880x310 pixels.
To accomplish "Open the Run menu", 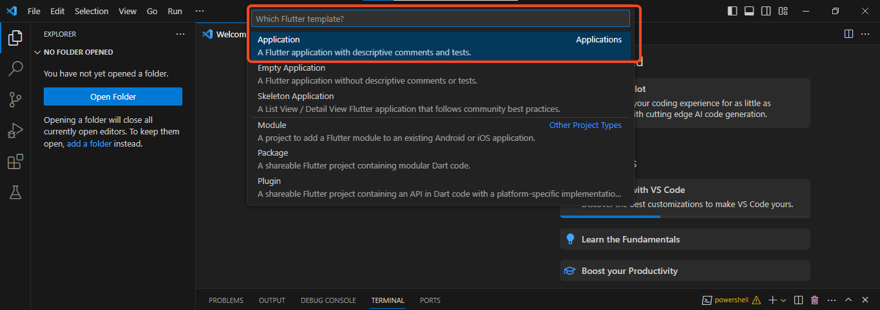I will click(175, 11).
